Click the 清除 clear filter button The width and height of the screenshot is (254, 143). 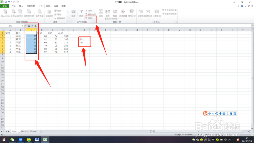pos(89,11)
